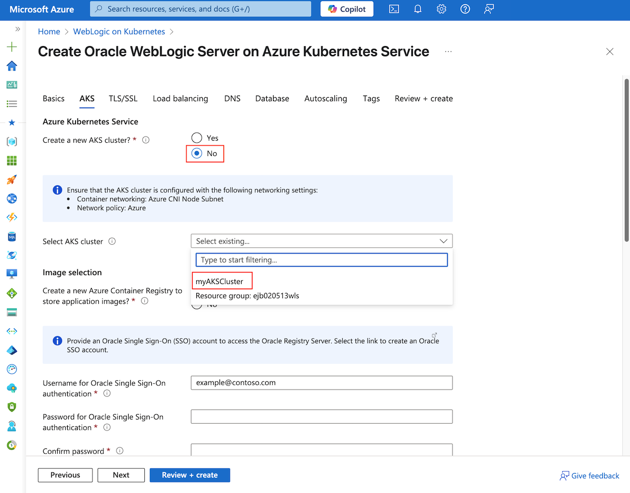Open Azure Cloud Shell from the top bar
The width and height of the screenshot is (630, 493).
point(394,9)
